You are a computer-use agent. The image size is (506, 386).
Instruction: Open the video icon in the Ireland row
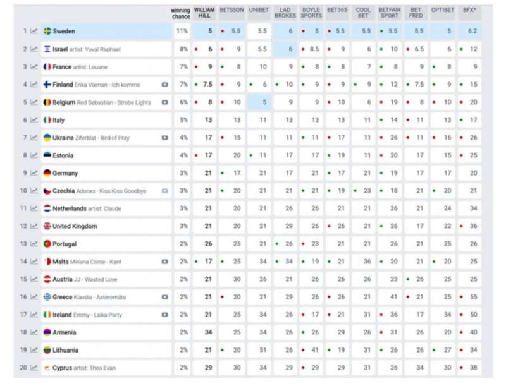pos(164,315)
